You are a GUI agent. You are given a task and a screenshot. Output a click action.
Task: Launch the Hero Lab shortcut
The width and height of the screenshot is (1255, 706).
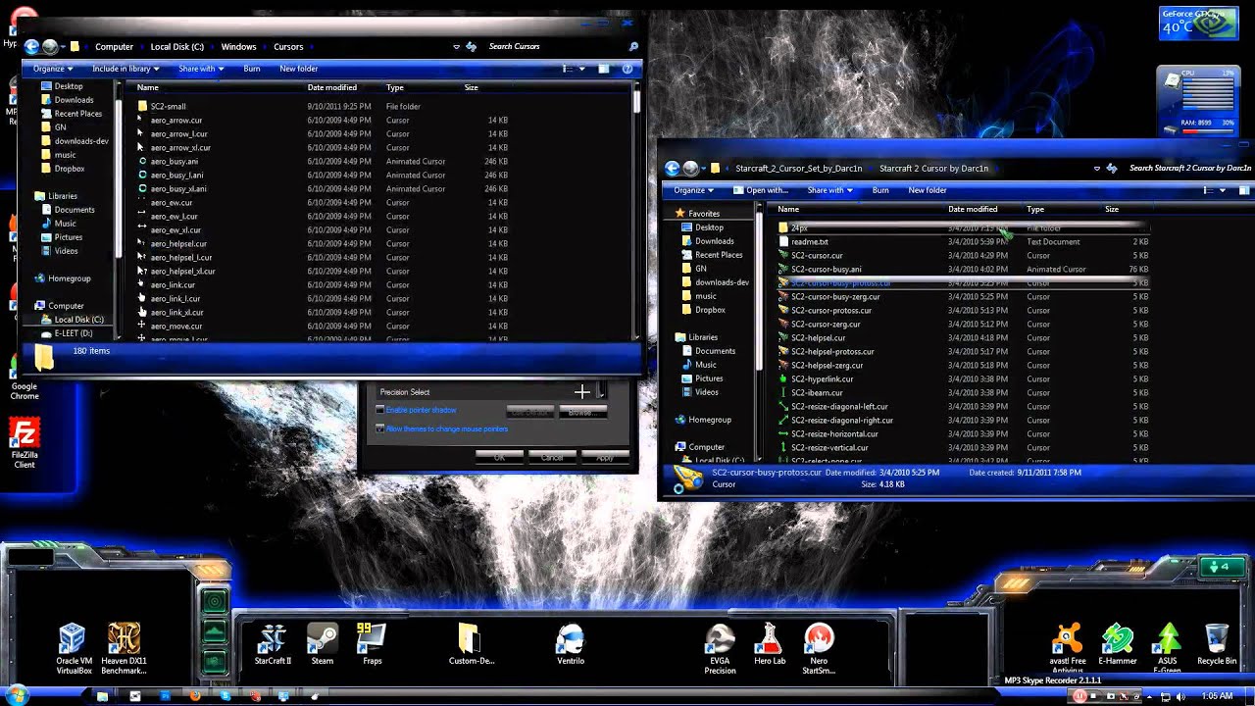tap(770, 643)
